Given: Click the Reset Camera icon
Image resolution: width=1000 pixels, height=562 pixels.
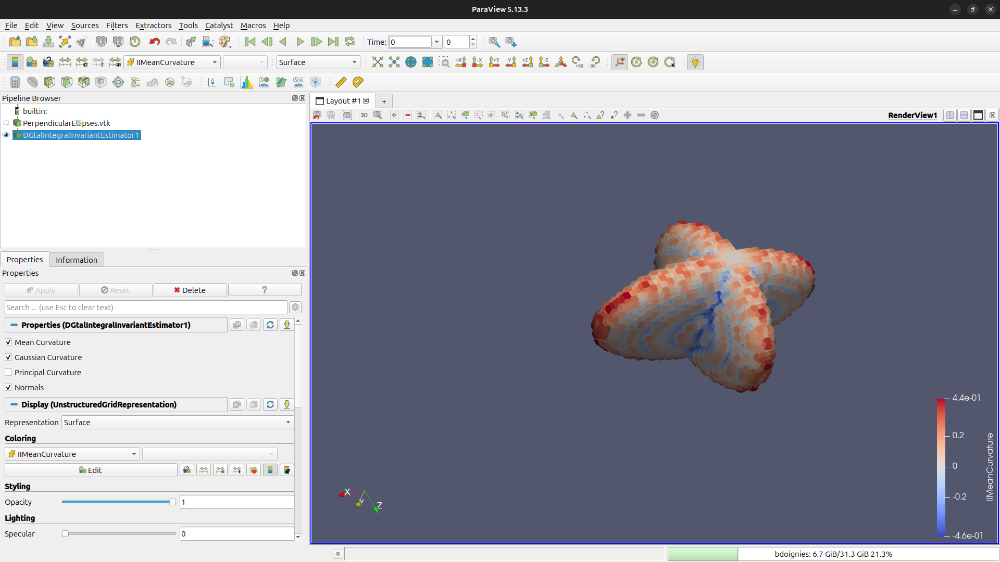Looking at the screenshot, I should click(378, 62).
